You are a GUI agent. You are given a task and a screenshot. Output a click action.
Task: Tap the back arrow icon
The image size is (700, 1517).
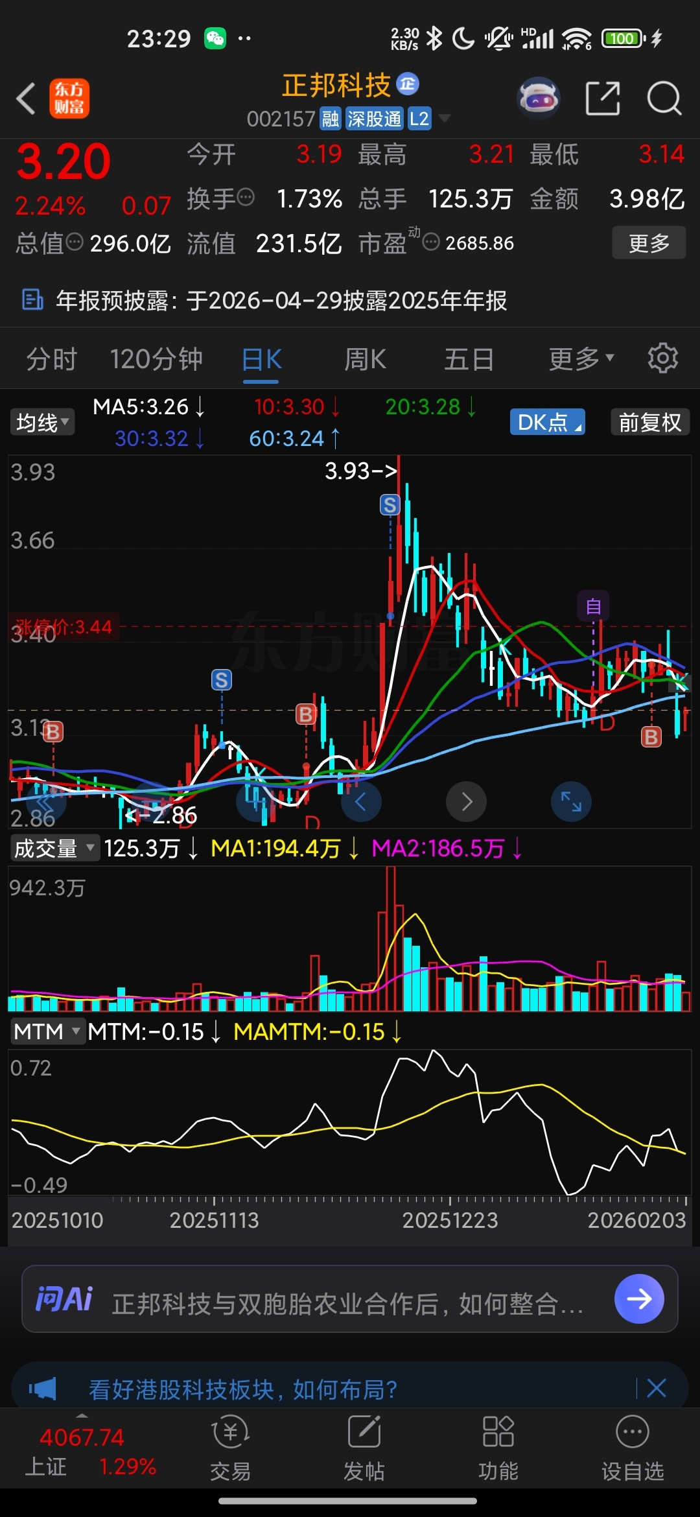tap(26, 99)
